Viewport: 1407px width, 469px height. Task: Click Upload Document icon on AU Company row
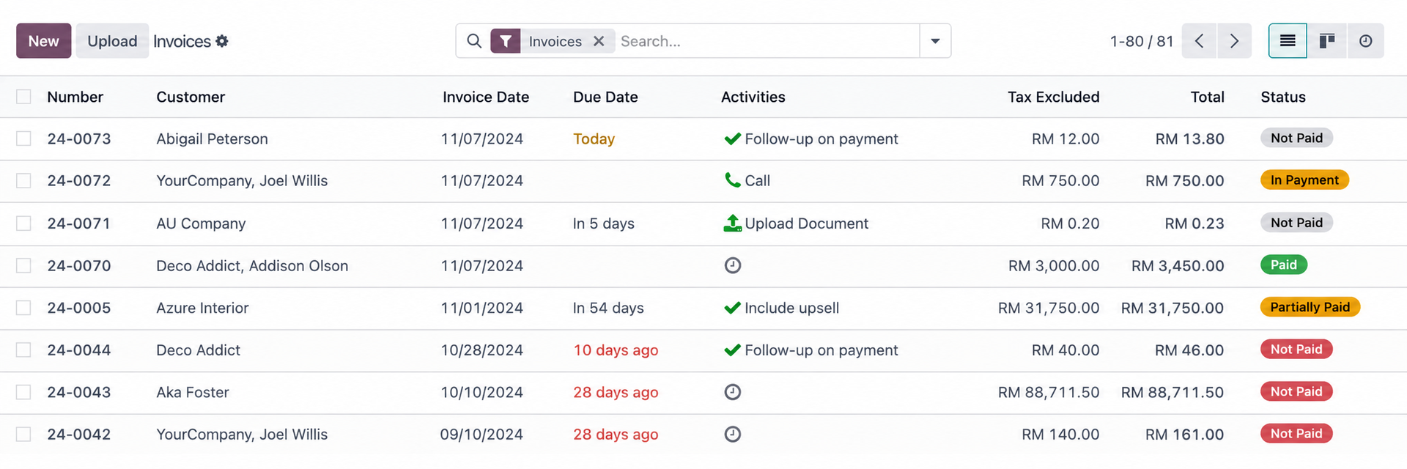tap(732, 224)
